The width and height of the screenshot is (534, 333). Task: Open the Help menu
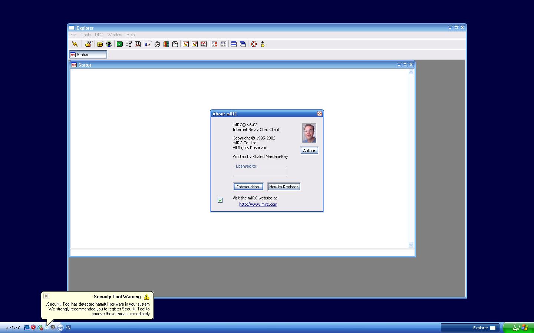click(131, 35)
